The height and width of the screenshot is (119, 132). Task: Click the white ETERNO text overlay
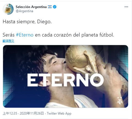(65, 80)
